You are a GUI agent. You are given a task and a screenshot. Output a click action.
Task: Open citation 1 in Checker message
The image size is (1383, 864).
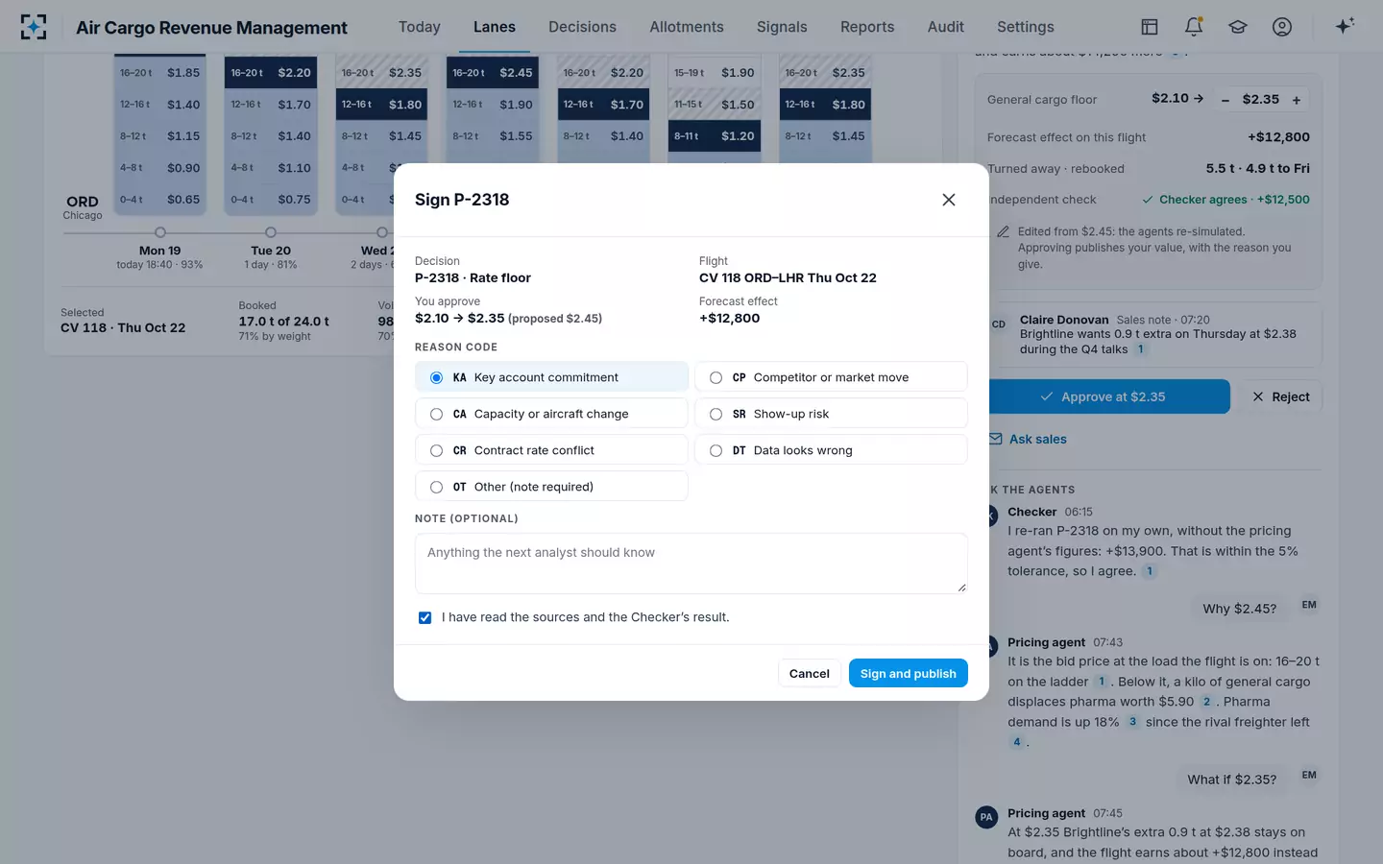click(1150, 571)
